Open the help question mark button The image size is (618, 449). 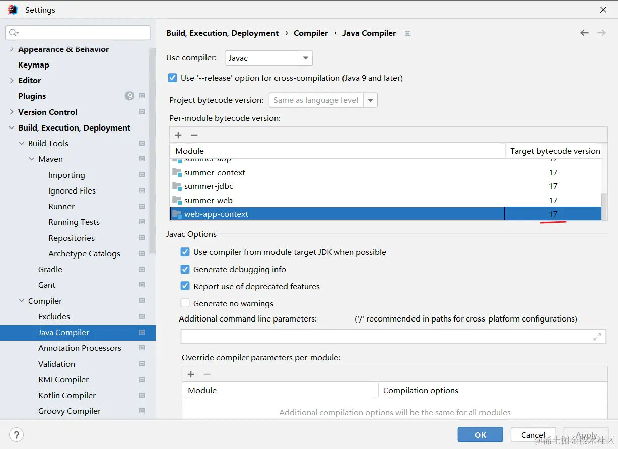pos(17,435)
